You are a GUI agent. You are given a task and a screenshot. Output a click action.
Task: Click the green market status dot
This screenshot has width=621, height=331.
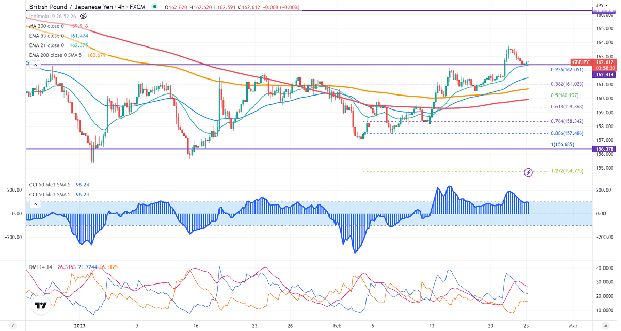tap(155, 7)
